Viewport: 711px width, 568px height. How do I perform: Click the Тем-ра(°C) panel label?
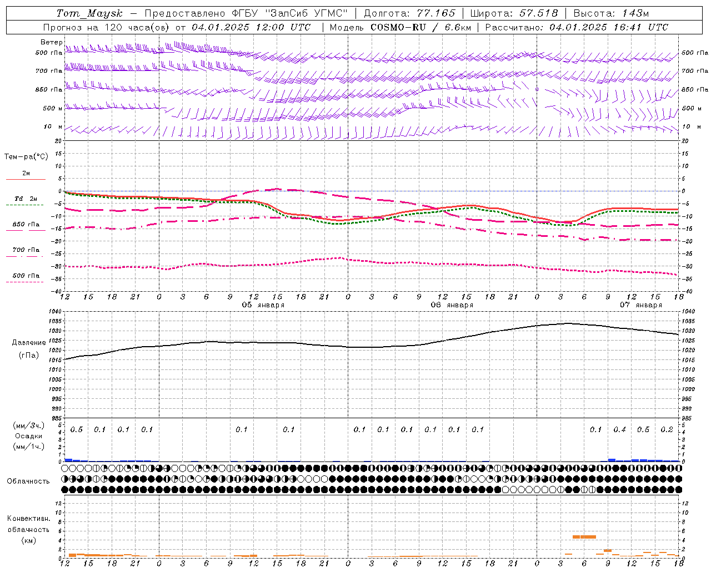(x=26, y=157)
